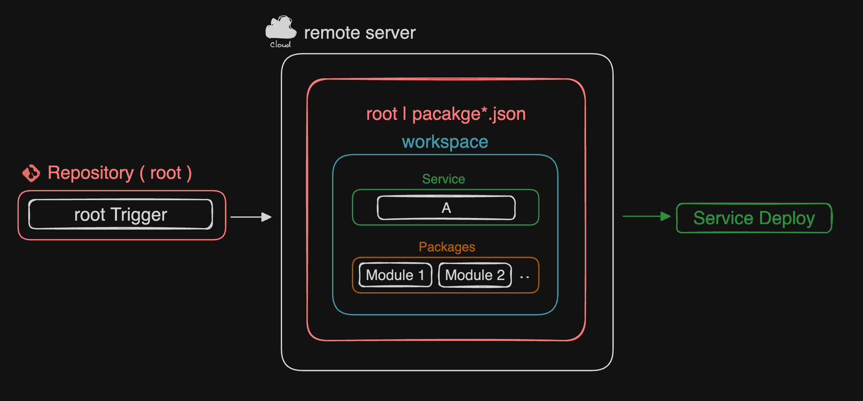863x401 pixels.
Task: Click the green "Service" label
Action: point(443,179)
